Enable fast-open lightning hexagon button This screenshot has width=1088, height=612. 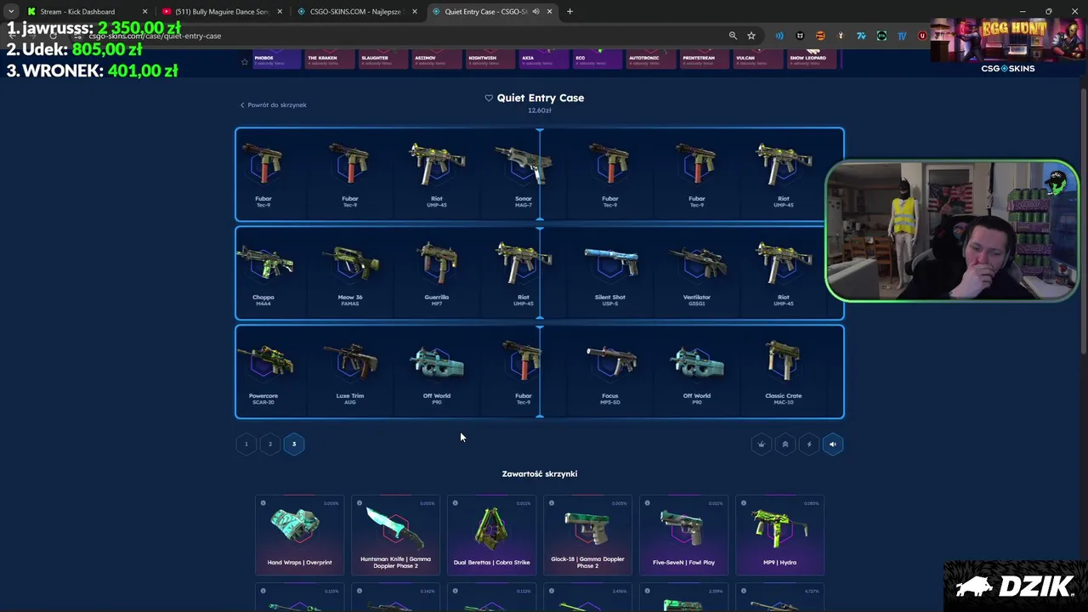coord(809,444)
